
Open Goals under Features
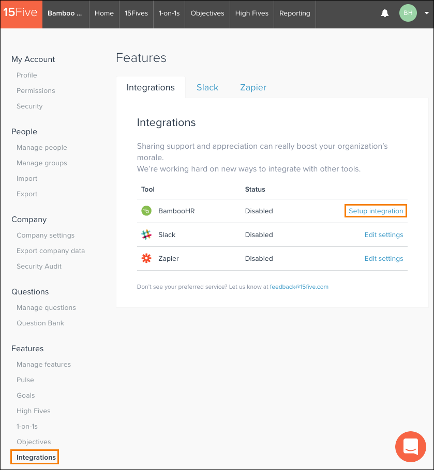click(x=26, y=395)
